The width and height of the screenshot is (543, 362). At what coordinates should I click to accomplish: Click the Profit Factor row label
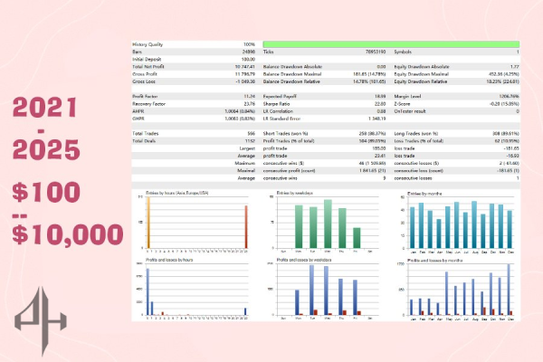click(x=148, y=97)
